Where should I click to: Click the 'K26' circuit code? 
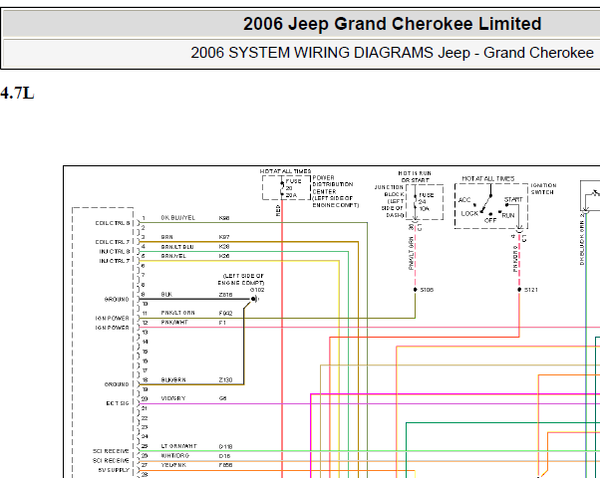click(x=224, y=256)
